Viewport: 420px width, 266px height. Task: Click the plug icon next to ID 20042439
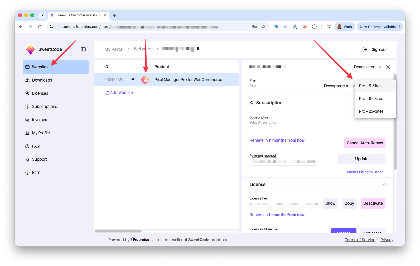tap(133, 80)
